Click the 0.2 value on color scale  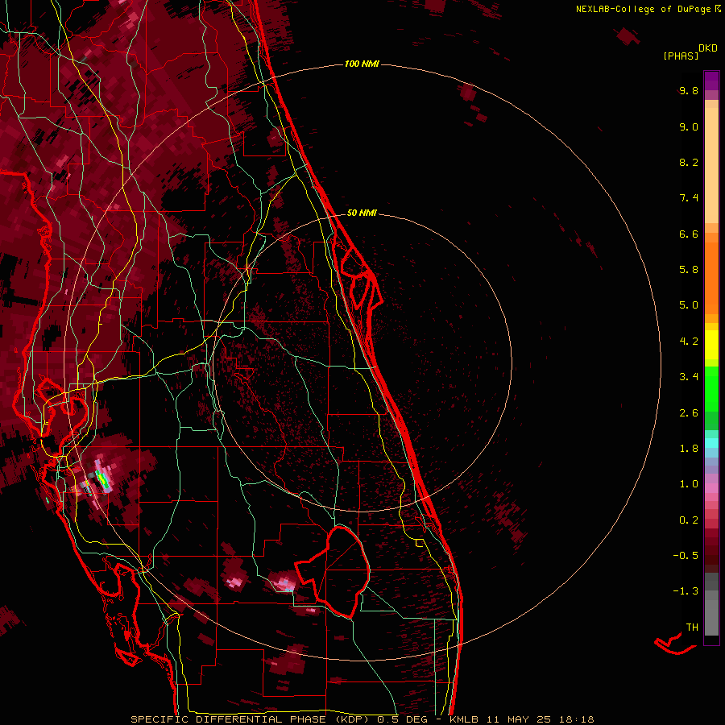click(689, 520)
